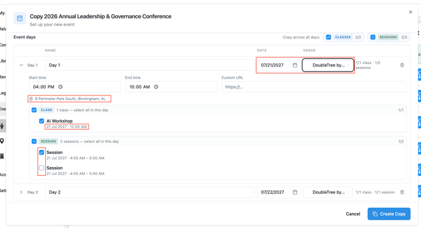This screenshot has height=228, width=421.
Task: Click the location pin sidebar icon
Action: (2, 141)
